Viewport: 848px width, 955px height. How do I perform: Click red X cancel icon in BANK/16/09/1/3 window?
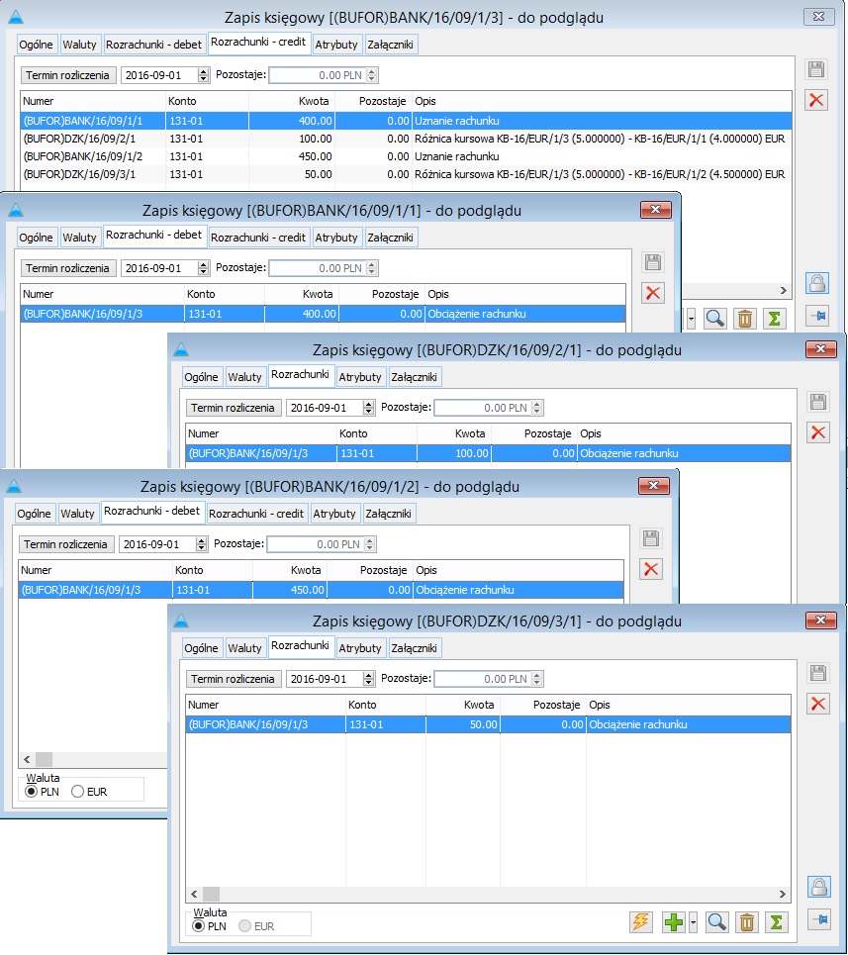816,100
